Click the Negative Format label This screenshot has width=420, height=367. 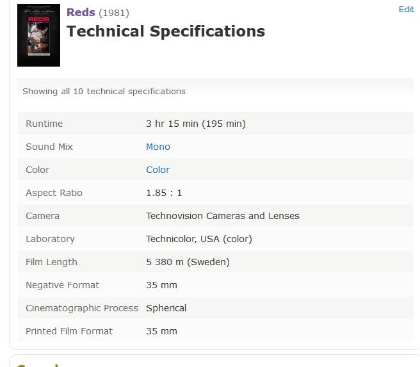tap(62, 285)
